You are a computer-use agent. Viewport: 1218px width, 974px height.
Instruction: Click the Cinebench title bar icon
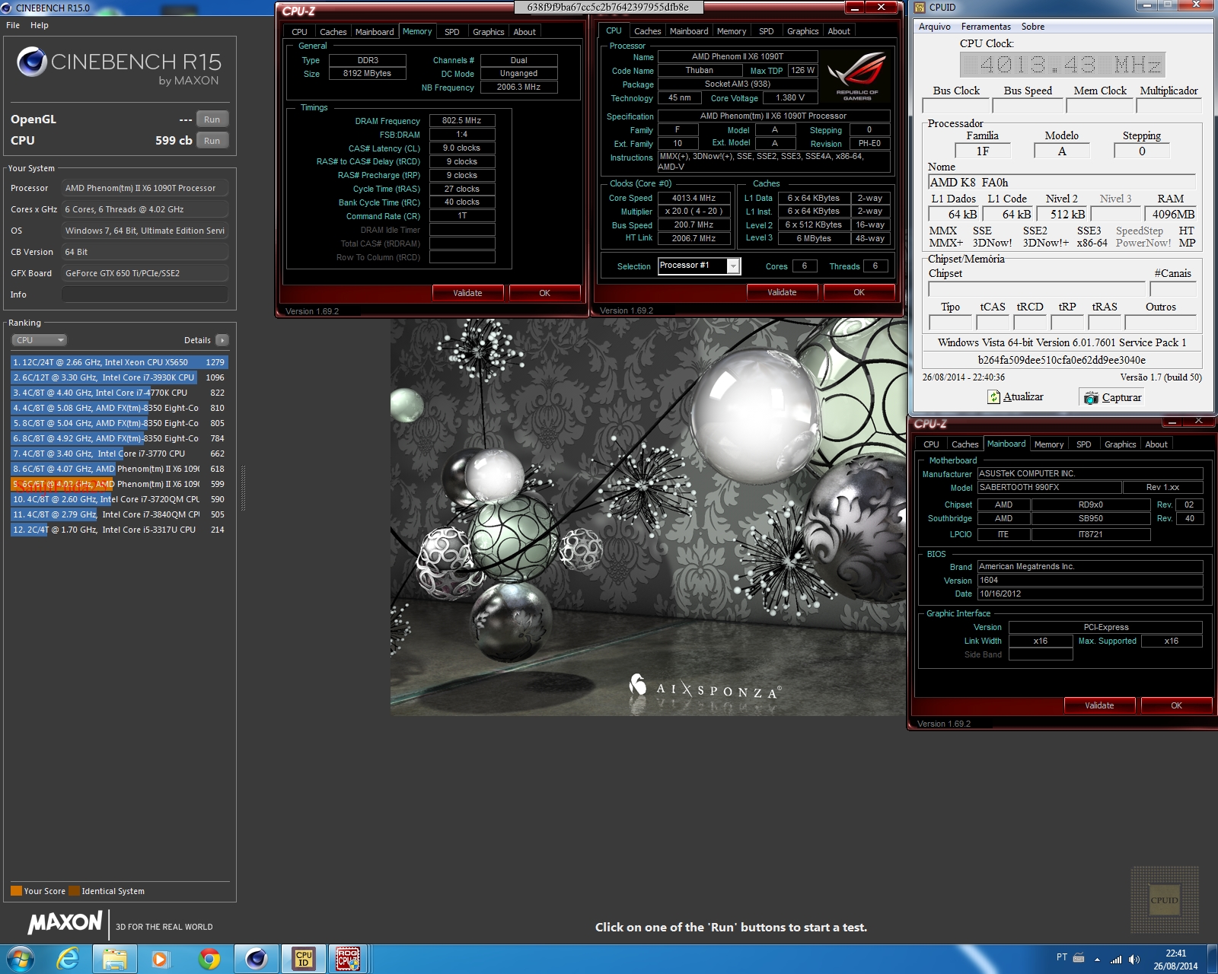coord(7,8)
